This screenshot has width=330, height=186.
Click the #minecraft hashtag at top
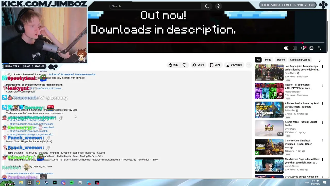[x=54, y=74]
